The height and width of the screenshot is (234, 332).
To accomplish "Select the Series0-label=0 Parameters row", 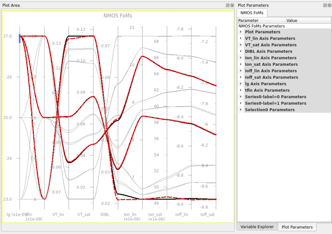I will [x=275, y=97].
